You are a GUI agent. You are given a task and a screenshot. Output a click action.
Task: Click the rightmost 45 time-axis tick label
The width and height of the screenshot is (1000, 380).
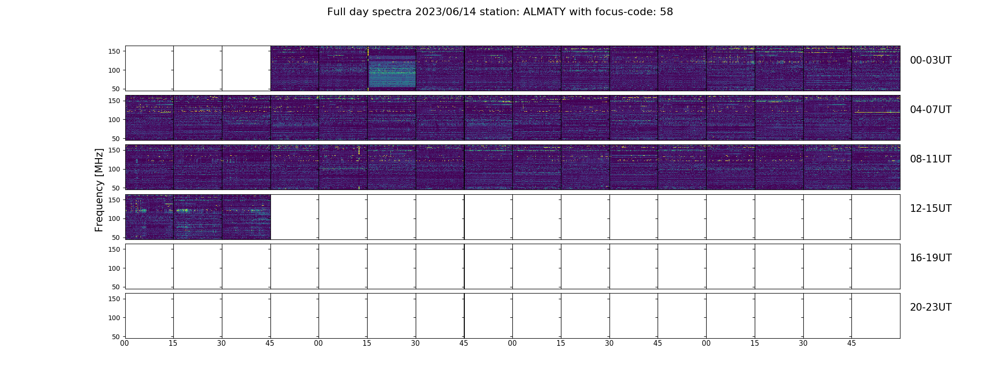coord(851,343)
